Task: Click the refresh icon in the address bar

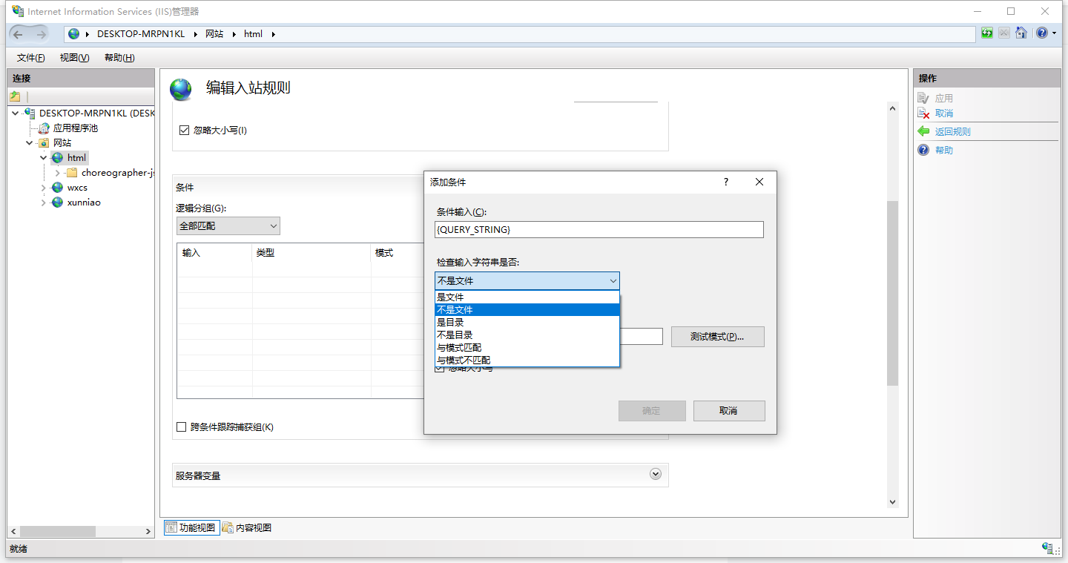Action: [986, 33]
